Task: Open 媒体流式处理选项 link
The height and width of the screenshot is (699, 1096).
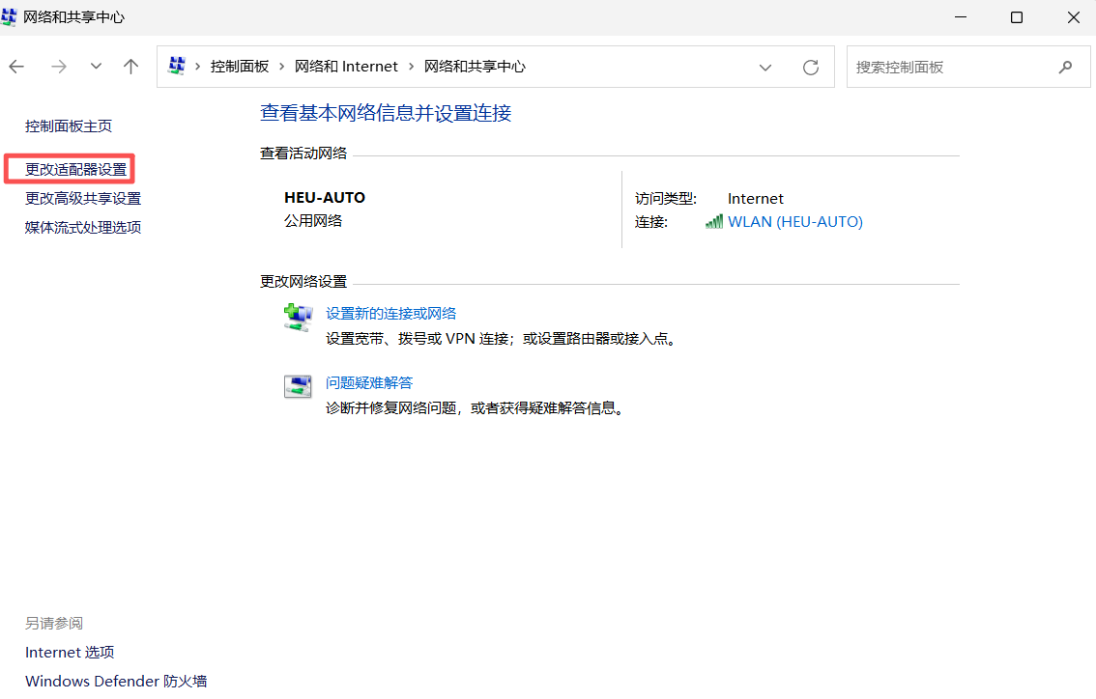Action: pyautogui.click(x=83, y=228)
